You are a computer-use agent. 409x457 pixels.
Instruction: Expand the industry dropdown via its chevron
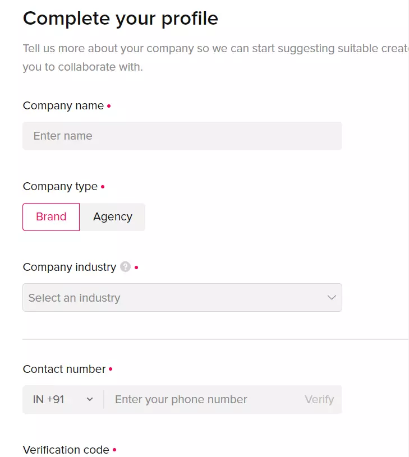pos(330,297)
